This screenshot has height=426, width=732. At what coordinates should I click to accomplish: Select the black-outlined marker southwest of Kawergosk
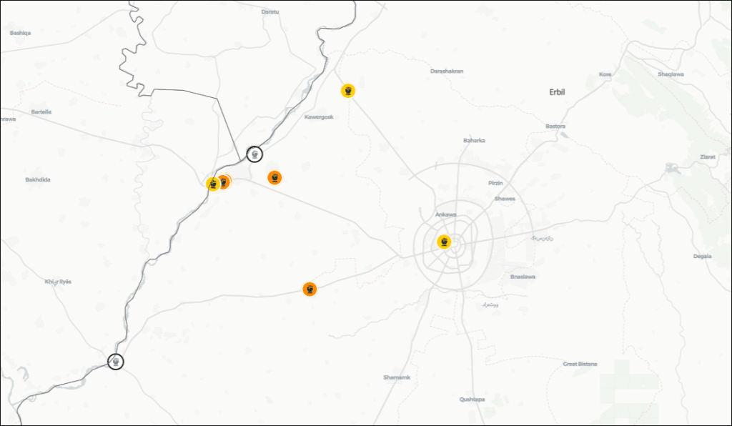(x=254, y=154)
